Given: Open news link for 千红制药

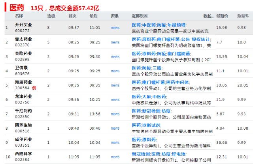Looking at the screenshot, I should pos(115,114).
